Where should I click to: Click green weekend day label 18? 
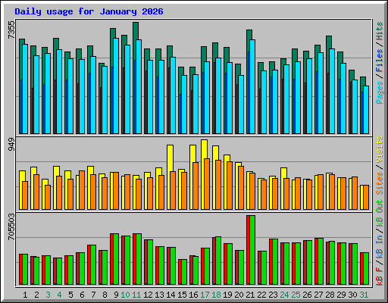pos(216,295)
